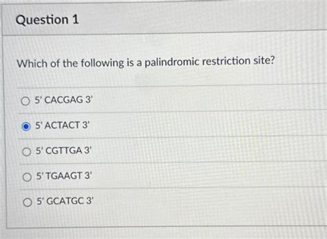The height and width of the screenshot is (239, 327).
Task: Select the radio button for 5' CACGAG 3'
Action: click(25, 100)
